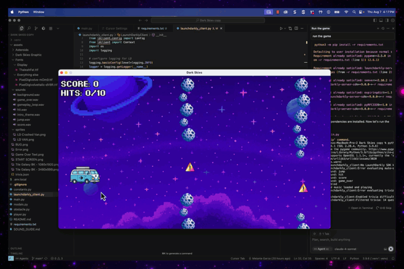Toggle the AI pane layout button
This screenshot has height=269, width=404.
pos(387,20)
